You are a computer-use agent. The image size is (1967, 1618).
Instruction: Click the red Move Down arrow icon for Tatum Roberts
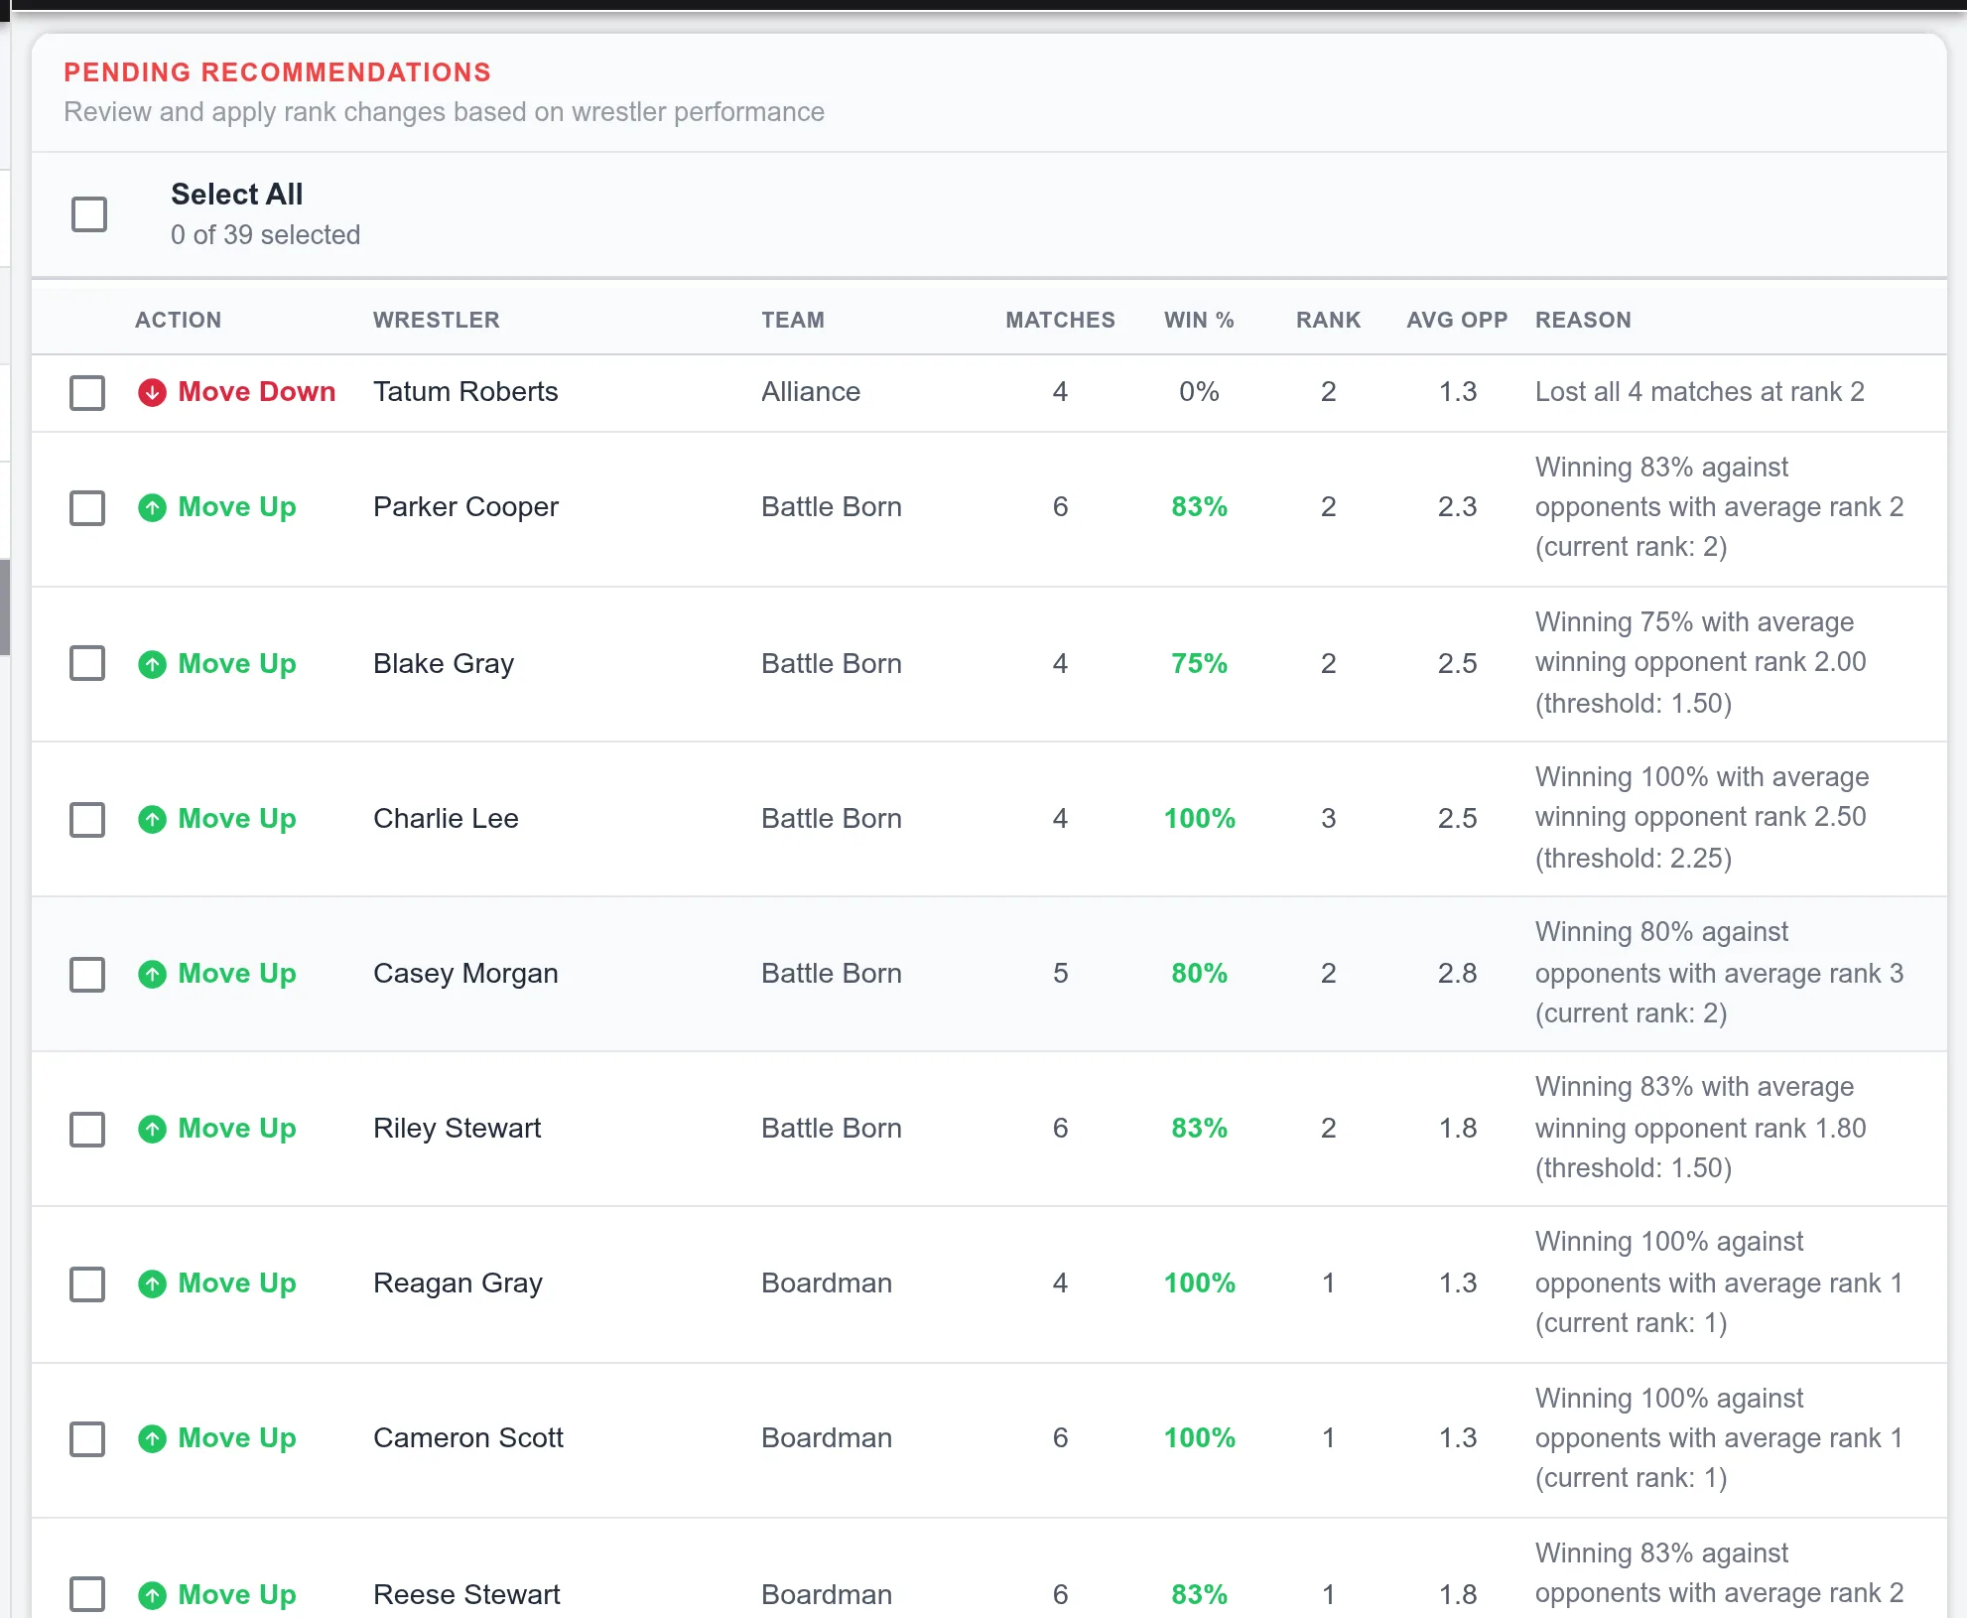[152, 392]
